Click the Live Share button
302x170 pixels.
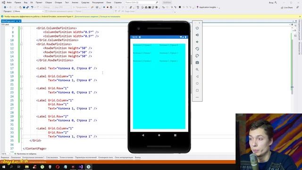pos(287,8)
